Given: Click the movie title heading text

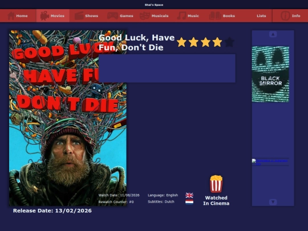Looking at the screenshot, I should click(x=136, y=42).
